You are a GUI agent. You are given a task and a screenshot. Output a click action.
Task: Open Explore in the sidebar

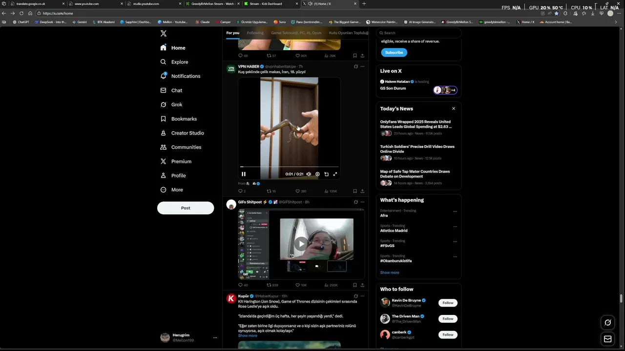174,62
